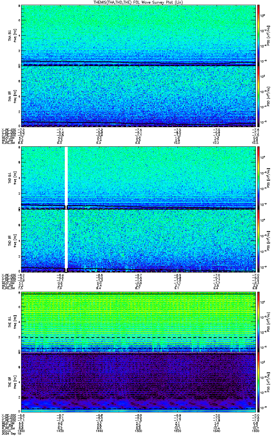Click the white data gap in THD B⊥
The width and height of the screenshot is (273, 436).
click(66, 178)
